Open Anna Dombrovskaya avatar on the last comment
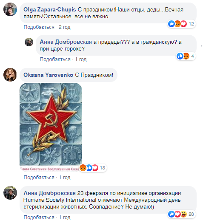Viewport: 203px width, 223px height. pos(10,193)
